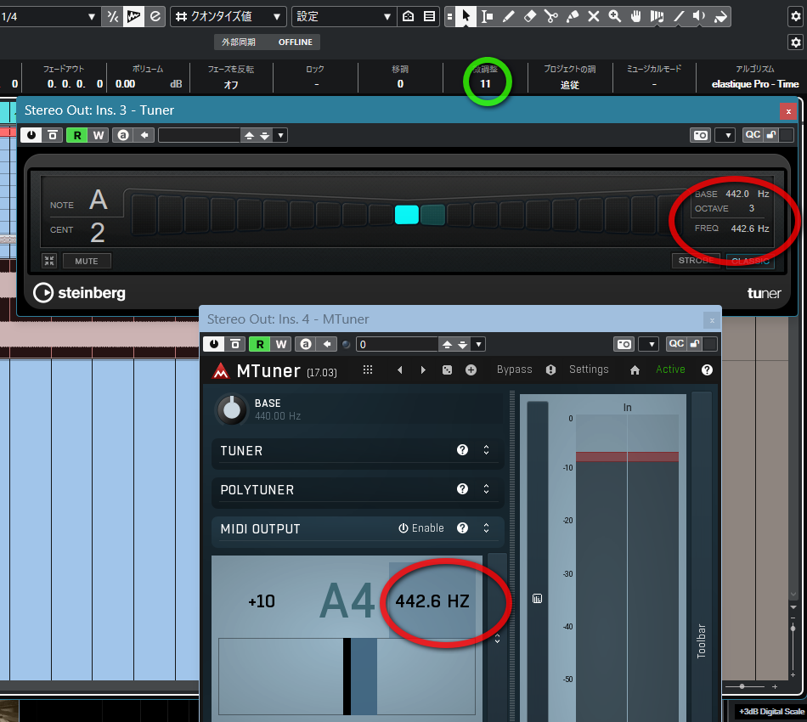This screenshot has width=807, height=722.
Task: Load the previous preset in the Tuner window
Action: (249, 135)
